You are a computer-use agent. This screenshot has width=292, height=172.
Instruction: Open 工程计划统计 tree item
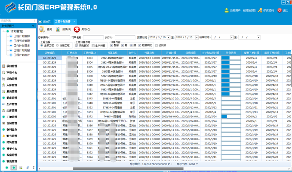pyautogui.click(x=22, y=55)
